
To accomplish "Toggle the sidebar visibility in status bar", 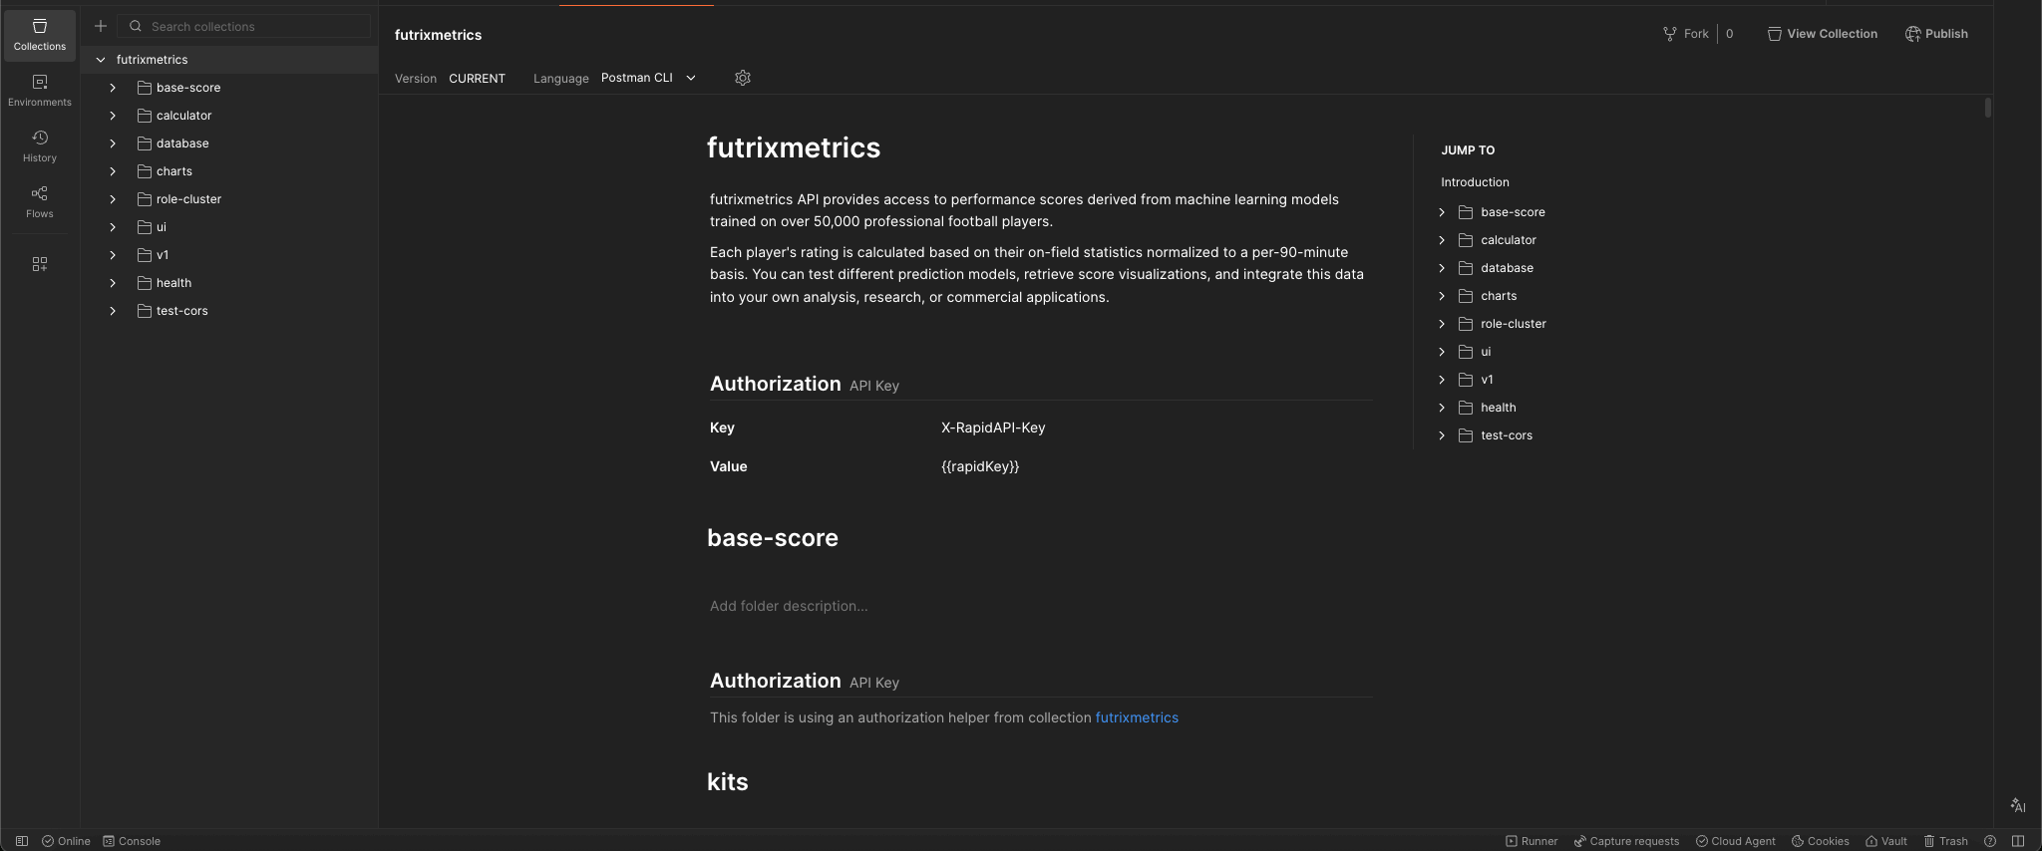I will point(22,841).
